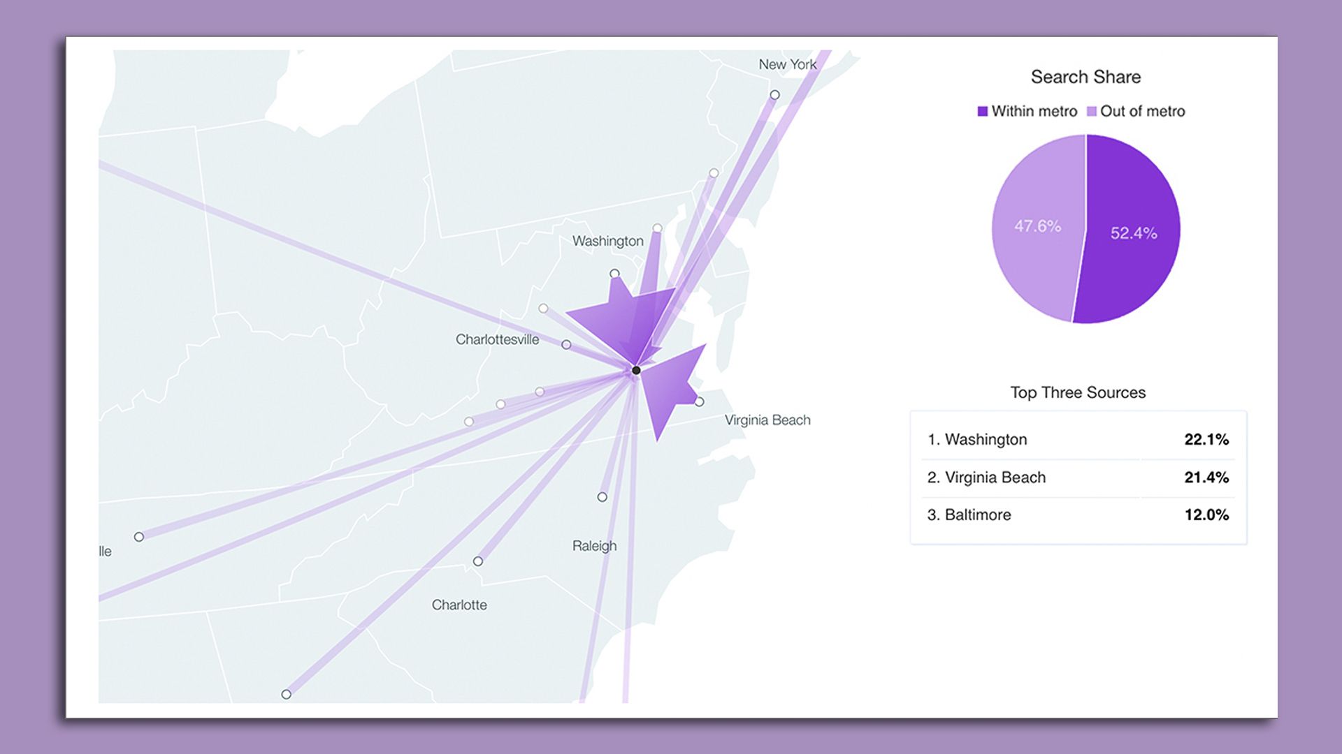Click the Baltimore 12.0% entry
Screen dimensions: 1342x754
[1076, 515]
